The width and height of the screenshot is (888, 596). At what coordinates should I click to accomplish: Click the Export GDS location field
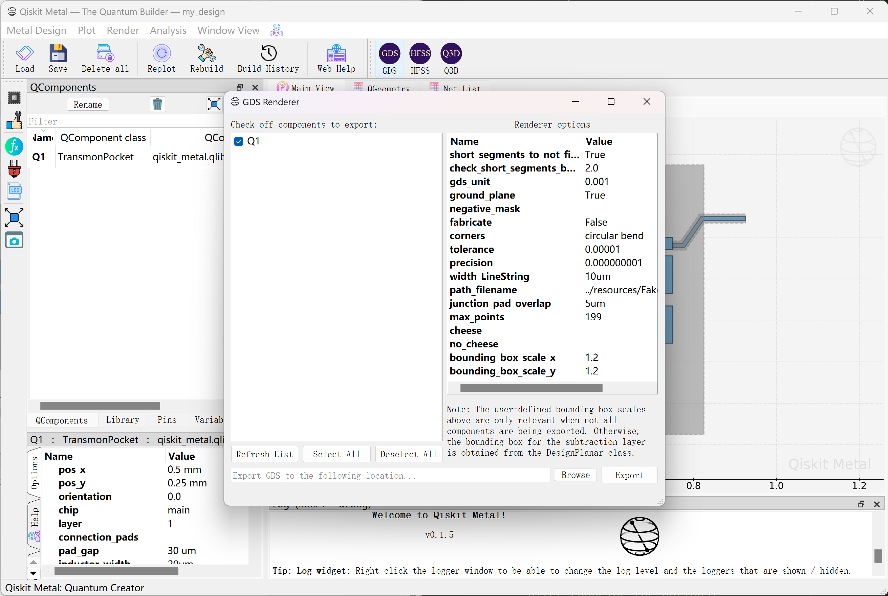coord(390,476)
